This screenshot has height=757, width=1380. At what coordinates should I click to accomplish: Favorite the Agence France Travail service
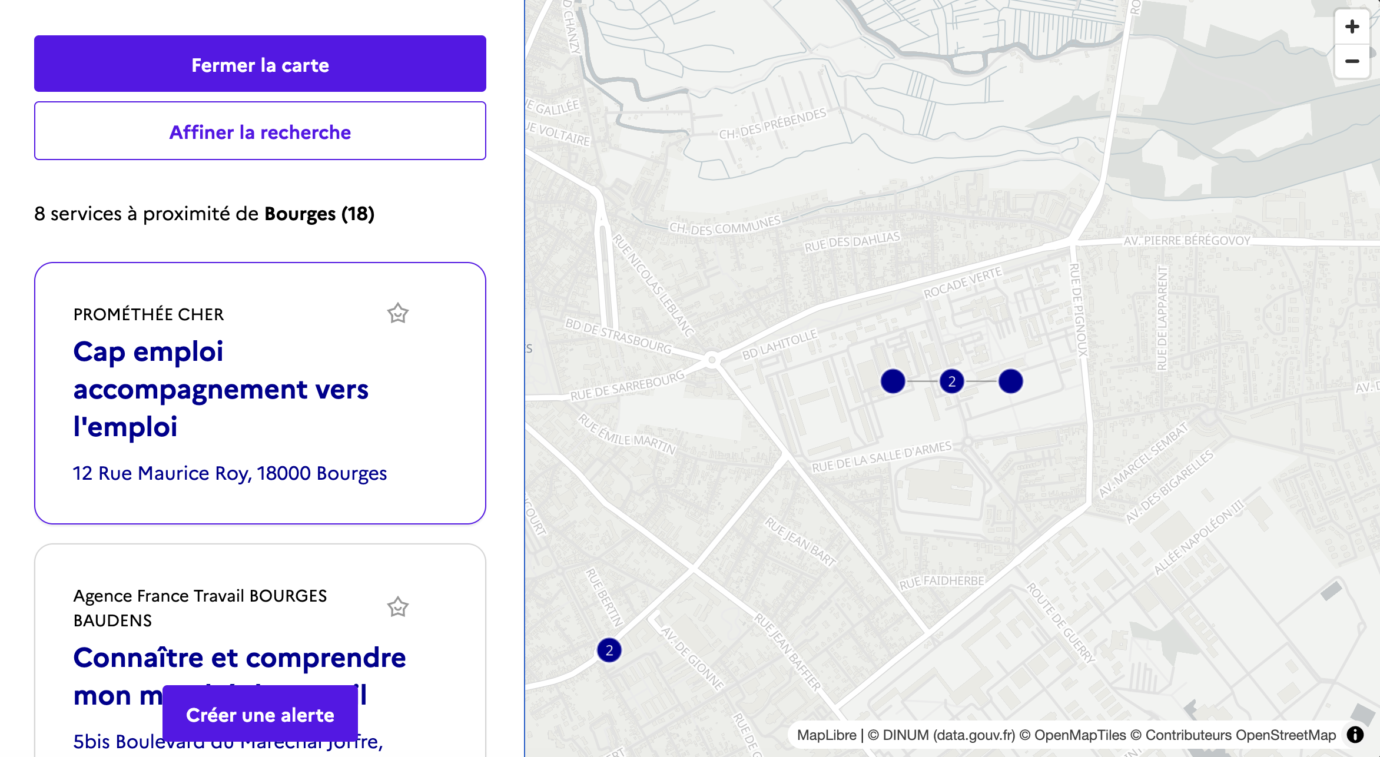click(x=397, y=607)
